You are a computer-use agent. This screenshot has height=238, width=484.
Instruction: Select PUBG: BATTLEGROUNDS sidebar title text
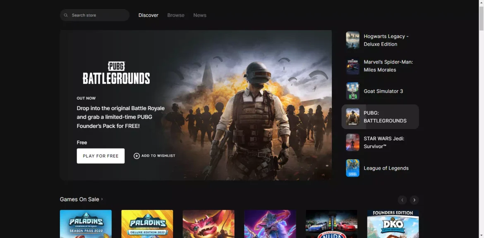(385, 117)
